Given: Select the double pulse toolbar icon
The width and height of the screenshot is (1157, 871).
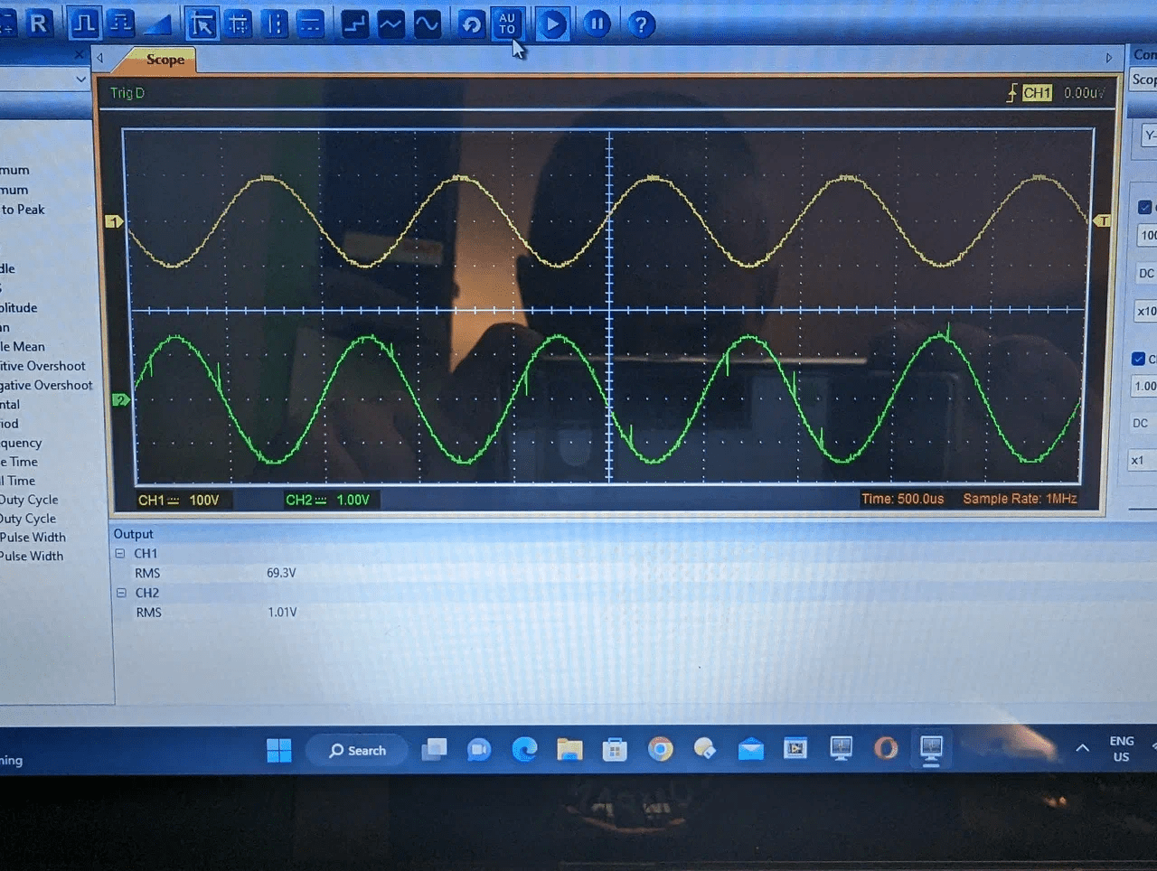Looking at the screenshot, I should coord(121,23).
